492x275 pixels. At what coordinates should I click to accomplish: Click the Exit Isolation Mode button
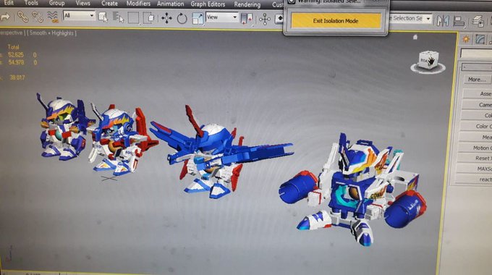[336, 21]
